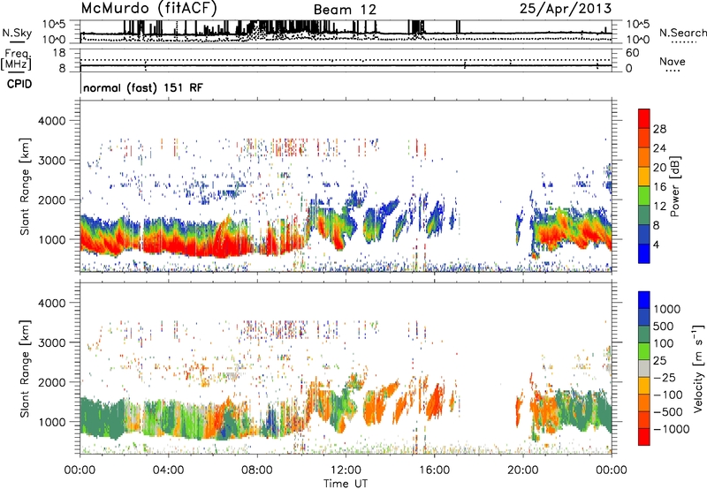Click the gray Velocity segment between -25 and 25
The width and height of the screenshot is (707, 489).
tap(644, 368)
